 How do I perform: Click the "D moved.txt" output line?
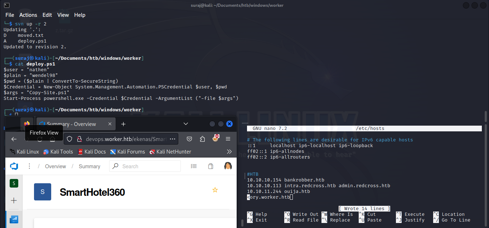(24, 35)
